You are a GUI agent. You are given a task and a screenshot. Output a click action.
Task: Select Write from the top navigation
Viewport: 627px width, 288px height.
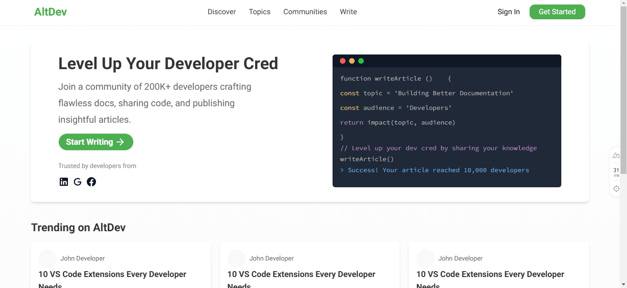pos(348,11)
